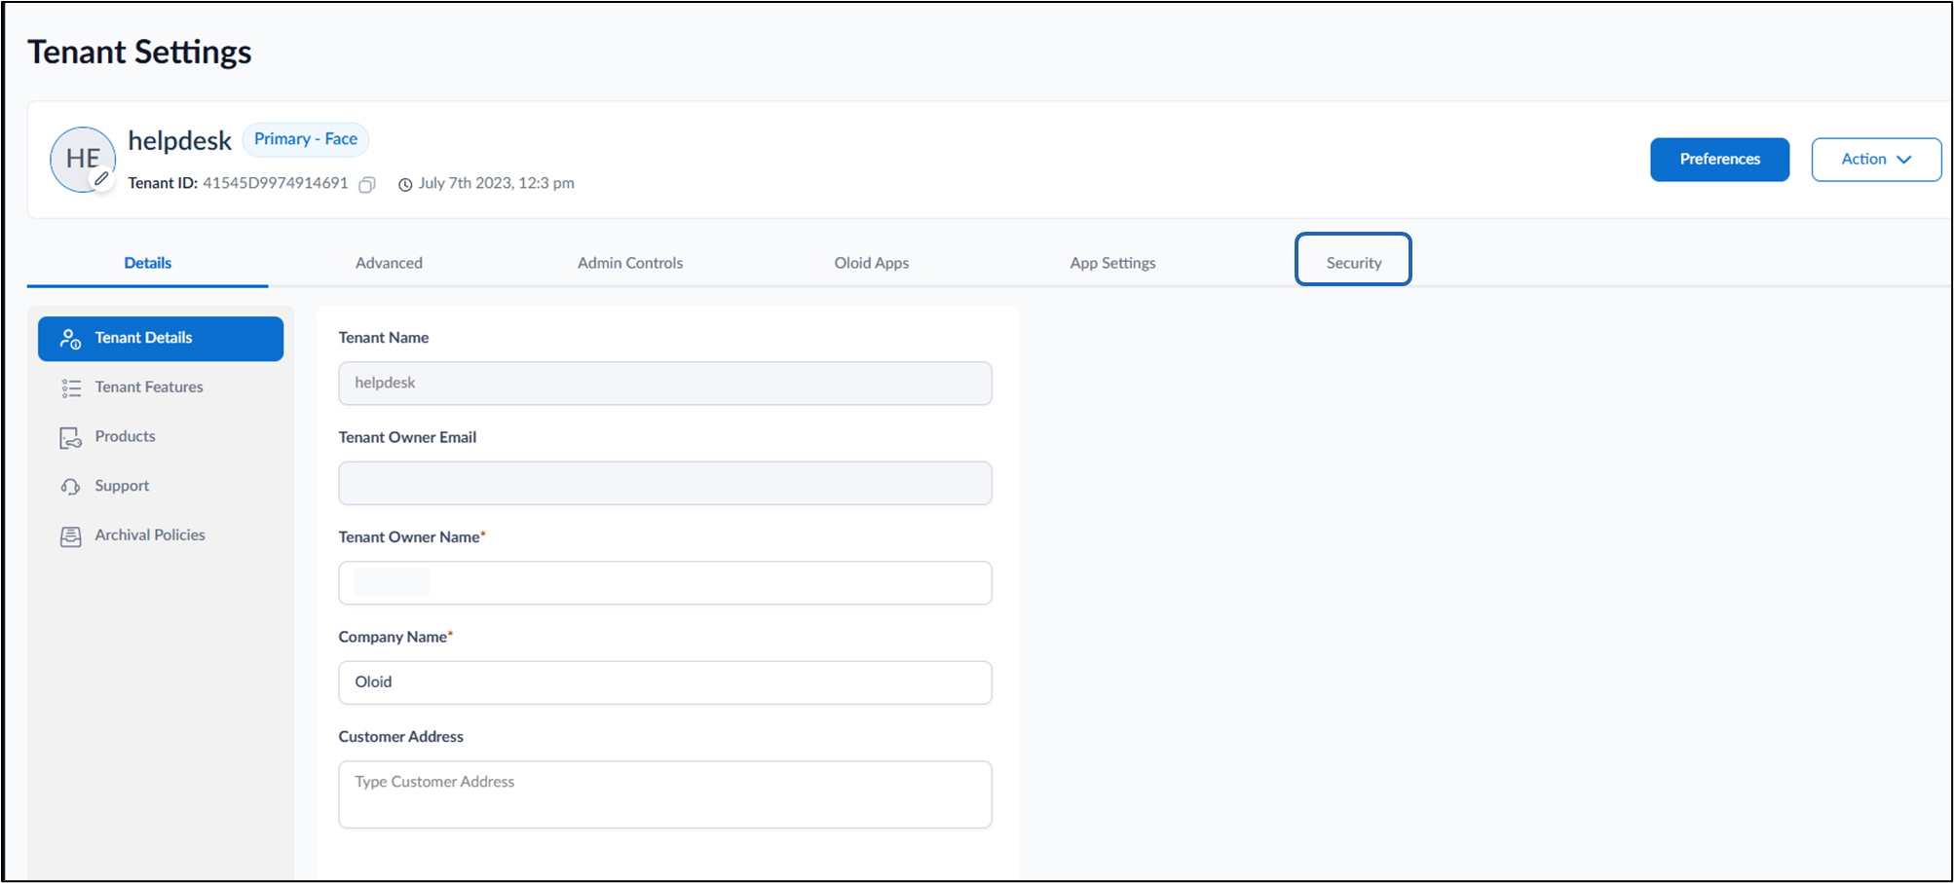The image size is (1954, 883).
Task: Click the Tenant Name field
Action: click(x=665, y=384)
